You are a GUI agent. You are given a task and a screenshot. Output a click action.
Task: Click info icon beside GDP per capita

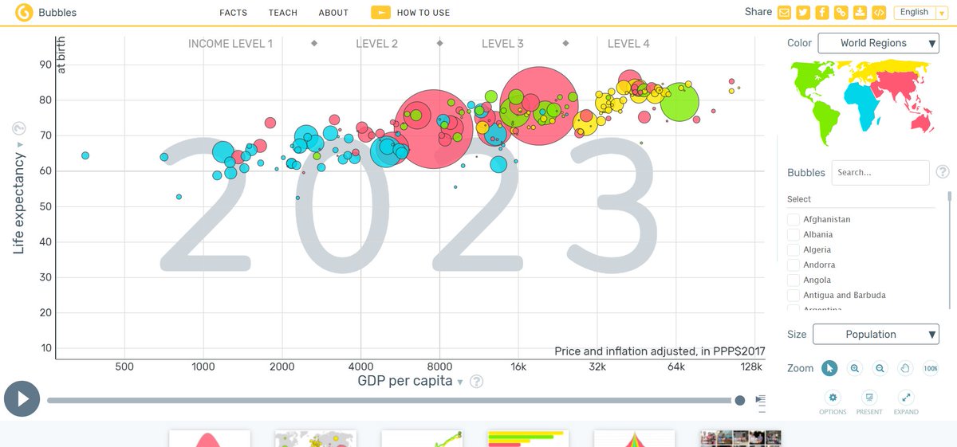coord(477,381)
